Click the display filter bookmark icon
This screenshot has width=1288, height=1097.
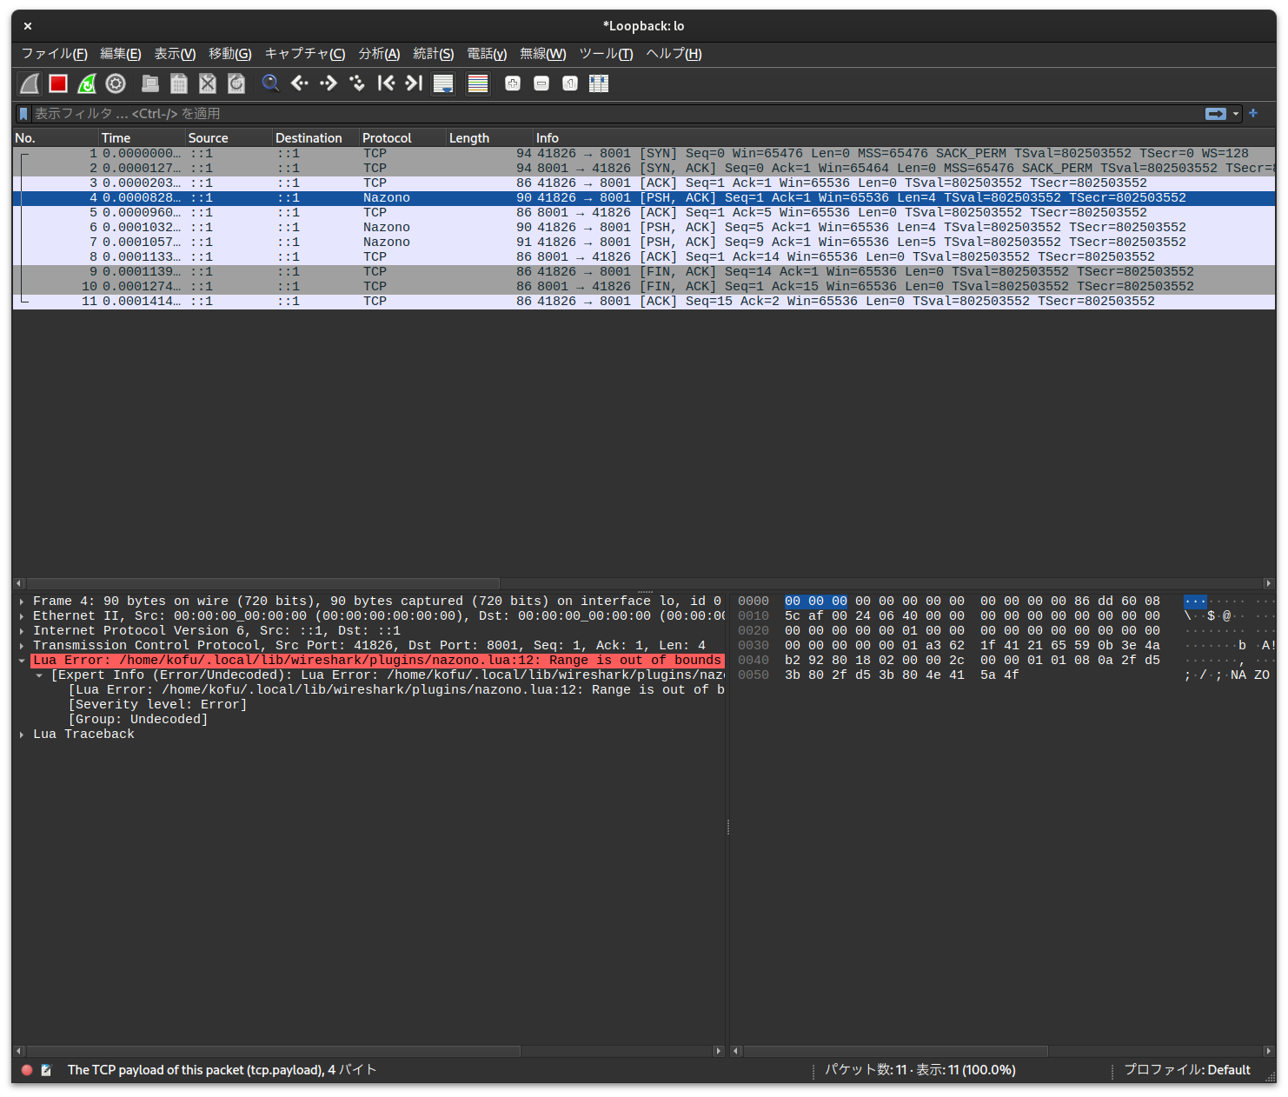click(23, 114)
